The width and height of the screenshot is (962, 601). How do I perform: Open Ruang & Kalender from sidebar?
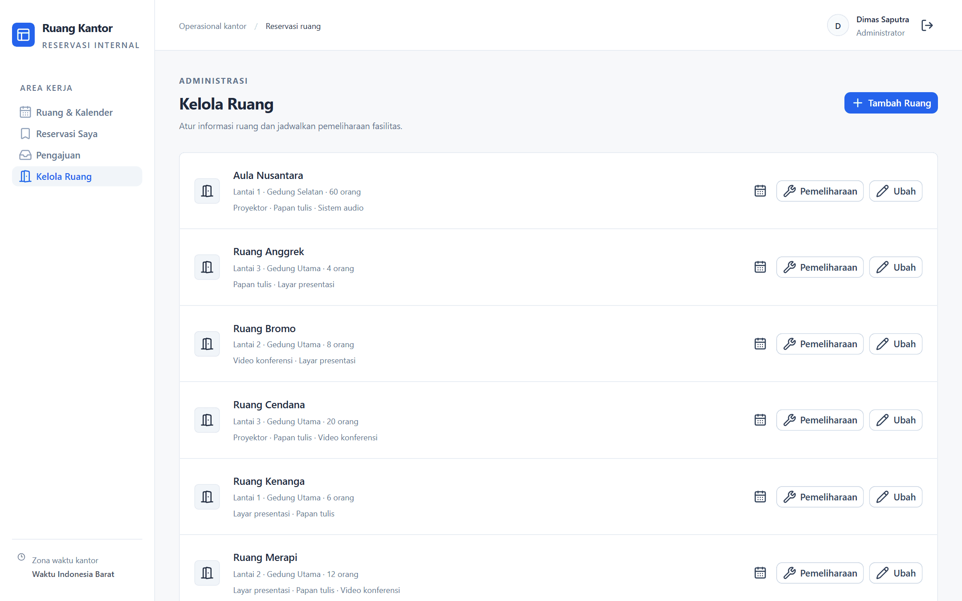(x=77, y=112)
